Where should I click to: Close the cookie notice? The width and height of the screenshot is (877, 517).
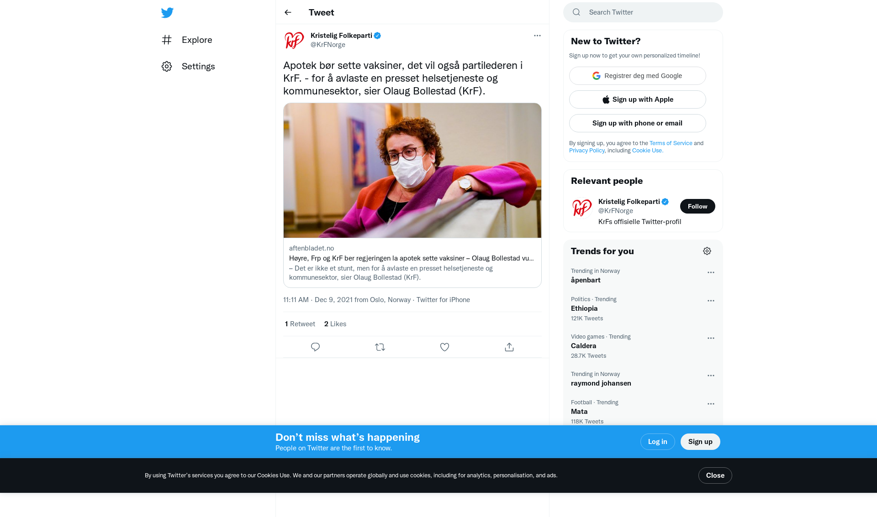pos(715,475)
